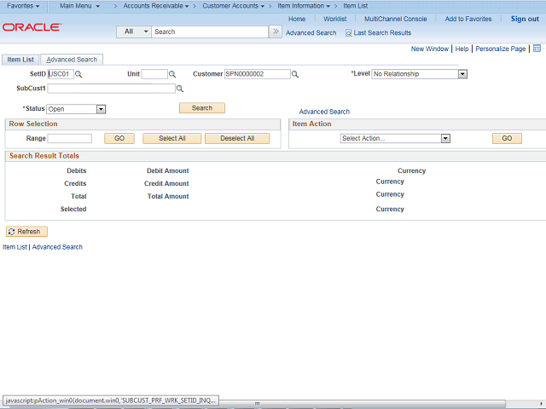
Task: Click the SubCust1 input field
Action: pyautogui.click(x=112, y=89)
